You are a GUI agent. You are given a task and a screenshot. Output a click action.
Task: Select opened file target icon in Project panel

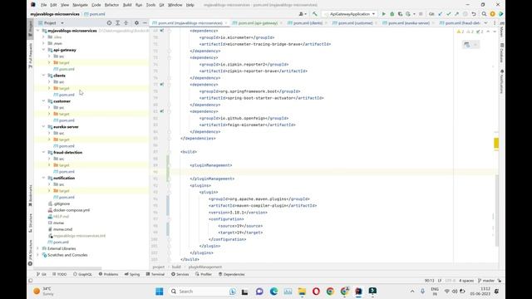pyautogui.click(x=109, y=22)
